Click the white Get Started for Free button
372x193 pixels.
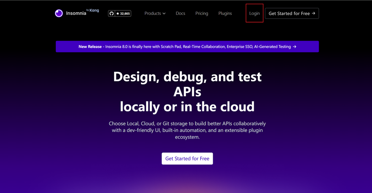[x=187, y=158]
